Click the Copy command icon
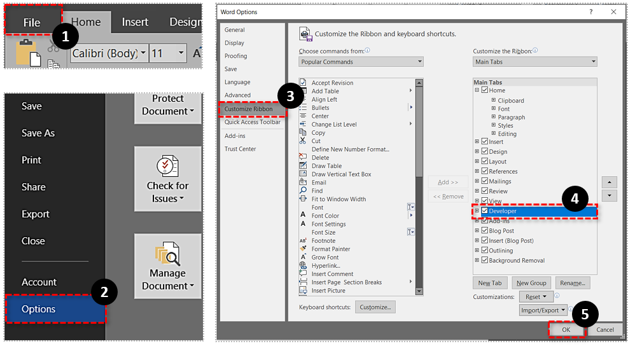This screenshot has height=346, width=628. [x=303, y=132]
